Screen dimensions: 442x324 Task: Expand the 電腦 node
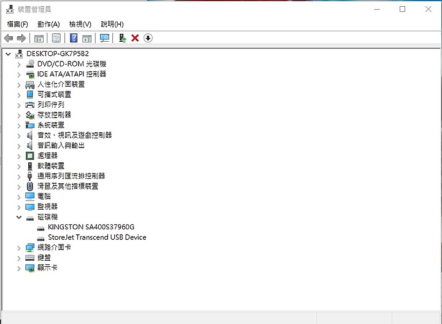click(19, 197)
